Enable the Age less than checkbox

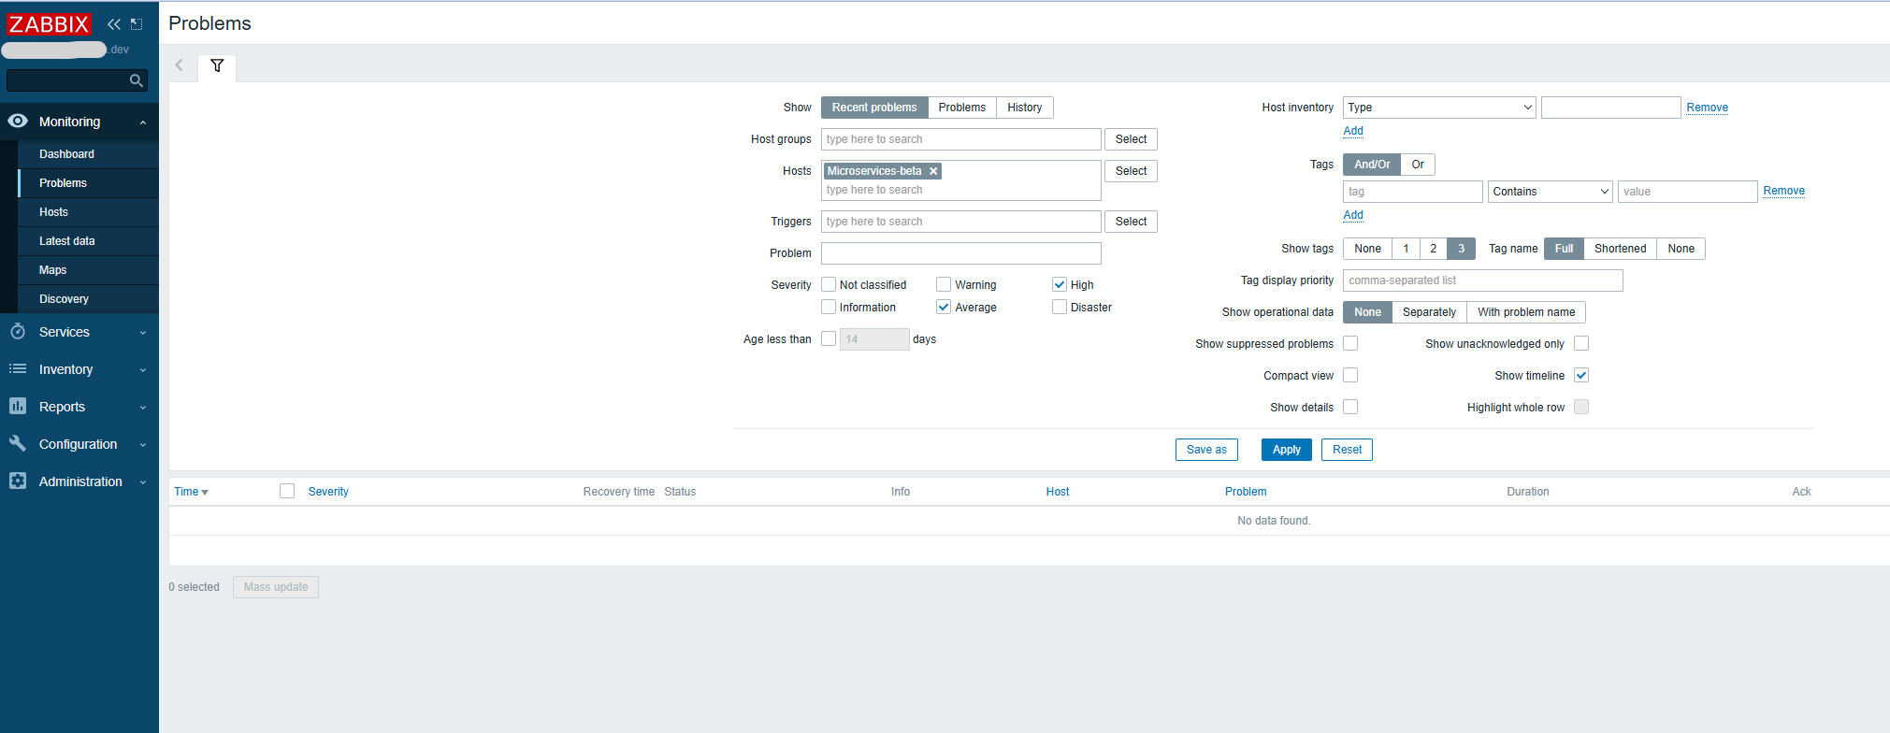click(x=829, y=338)
